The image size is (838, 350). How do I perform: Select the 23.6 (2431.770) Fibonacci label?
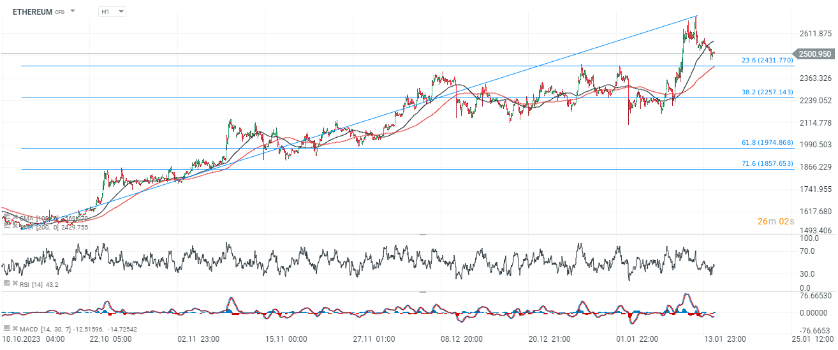coord(767,60)
